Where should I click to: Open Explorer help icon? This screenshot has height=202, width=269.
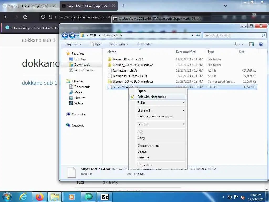point(261,44)
